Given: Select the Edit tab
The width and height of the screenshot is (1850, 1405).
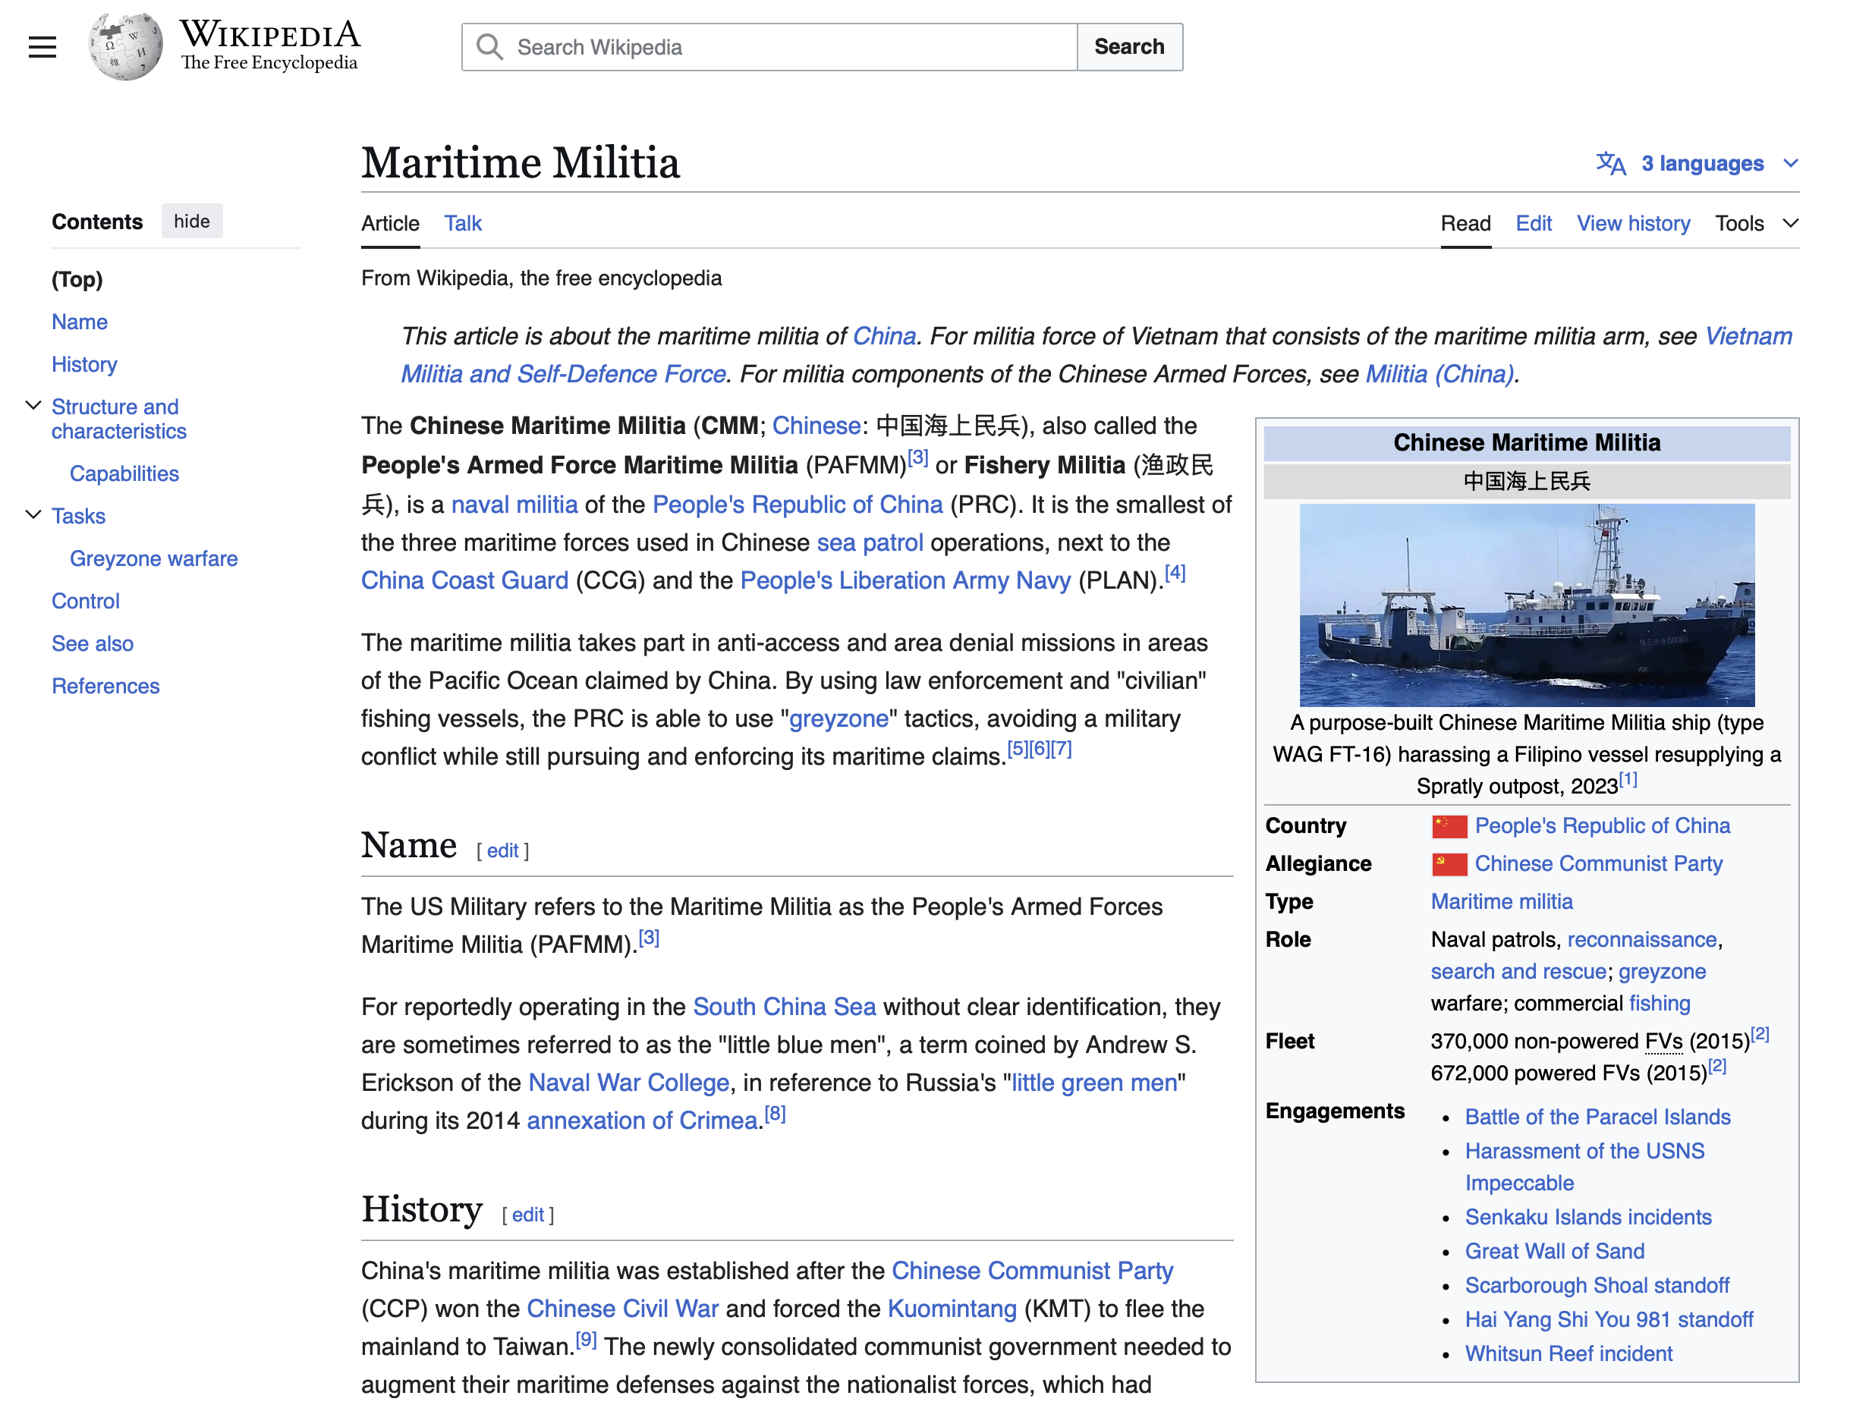Looking at the screenshot, I should [1533, 223].
